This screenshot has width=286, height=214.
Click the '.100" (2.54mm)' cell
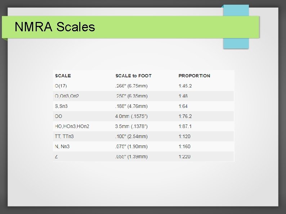pyautogui.click(x=131, y=136)
